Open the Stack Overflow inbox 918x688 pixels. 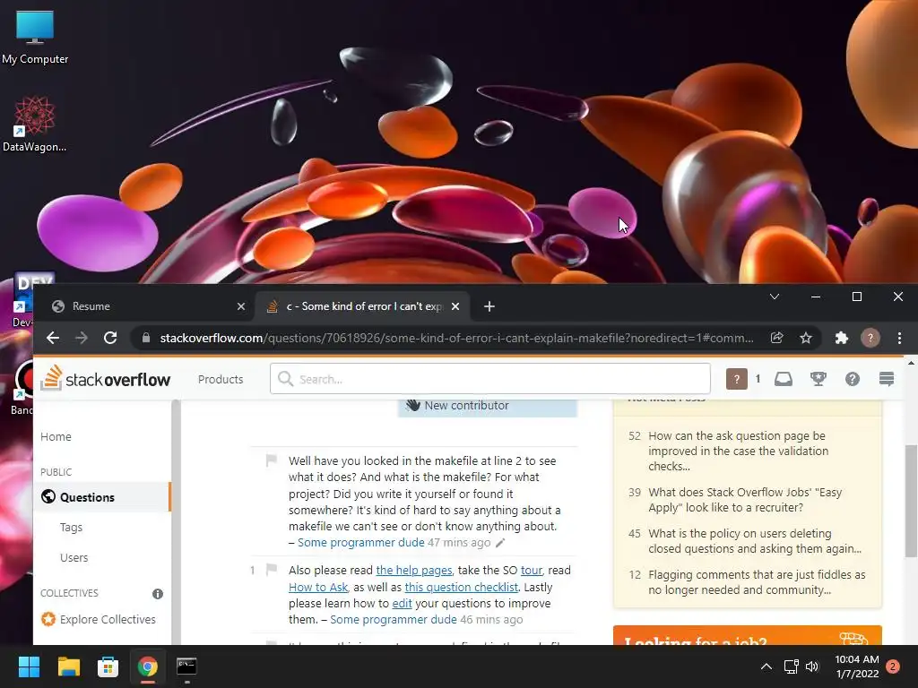click(x=784, y=379)
